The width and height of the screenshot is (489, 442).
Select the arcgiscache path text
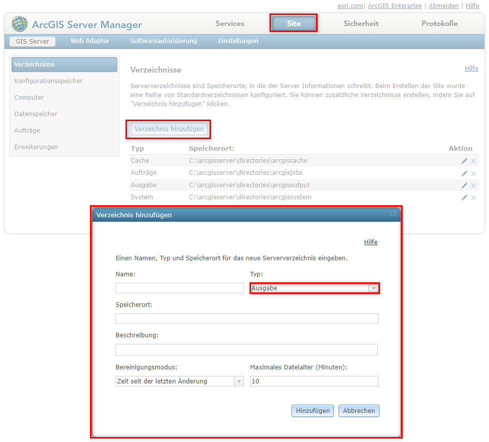pyautogui.click(x=248, y=161)
